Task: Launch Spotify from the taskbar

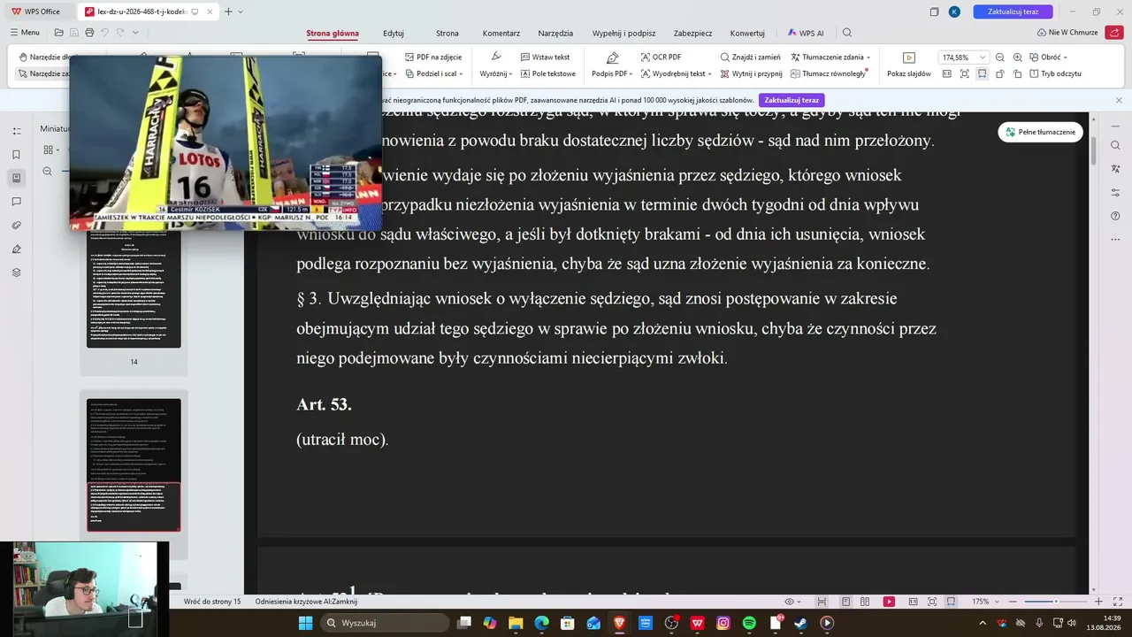Action: (x=749, y=623)
